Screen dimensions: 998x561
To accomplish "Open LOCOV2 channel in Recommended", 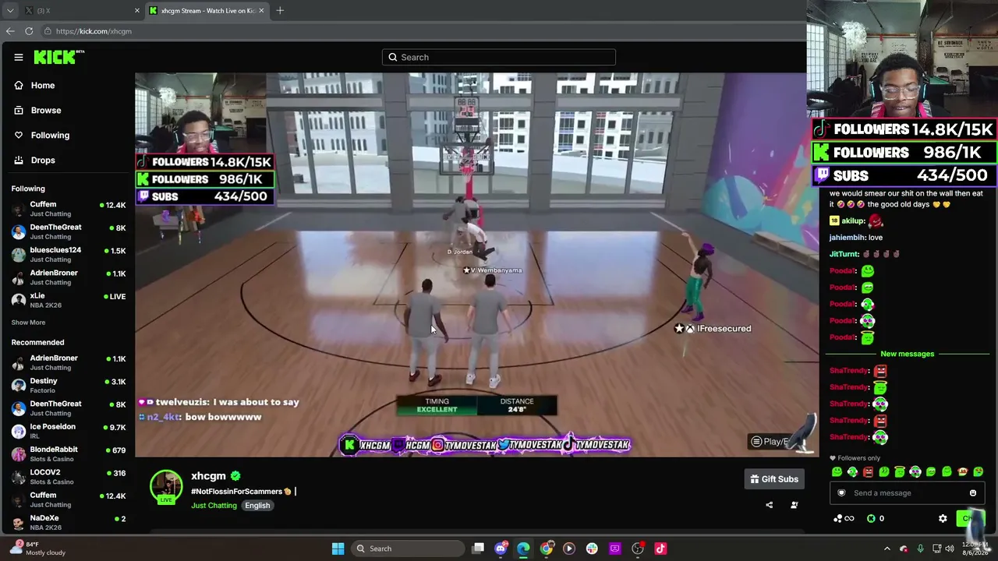I will pyautogui.click(x=68, y=476).
